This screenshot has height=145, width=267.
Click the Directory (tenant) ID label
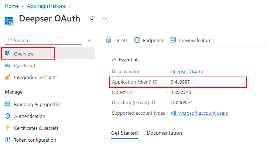point(133,103)
